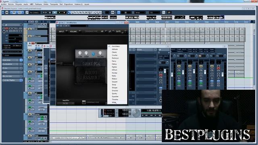Expand the Bloc de notas inspector section
The width and height of the screenshot is (258, 145).
click(x=10, y=76)
